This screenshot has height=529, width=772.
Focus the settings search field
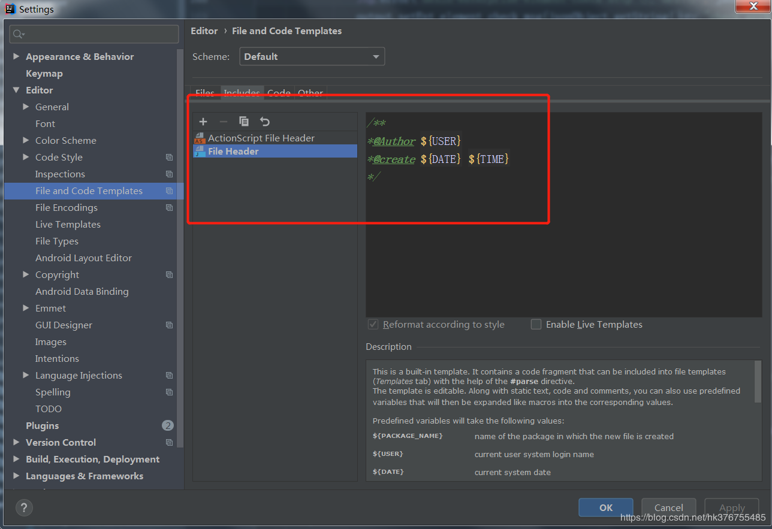(94, 34)
